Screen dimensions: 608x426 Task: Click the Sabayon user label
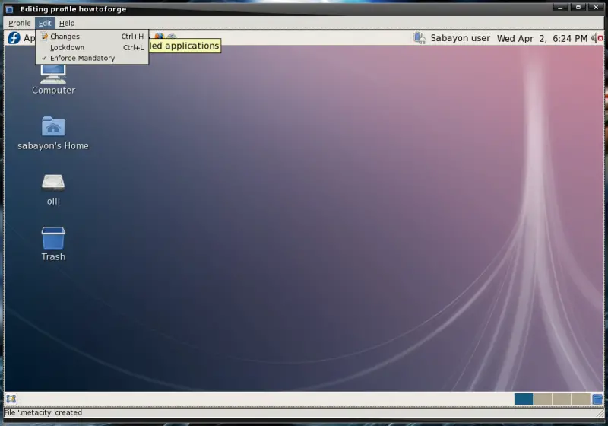461,38
